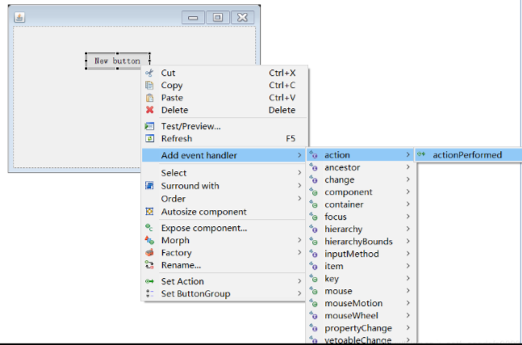Expand the ancestor submenu arrow
The image size is (522, 345).
[408, 167]
